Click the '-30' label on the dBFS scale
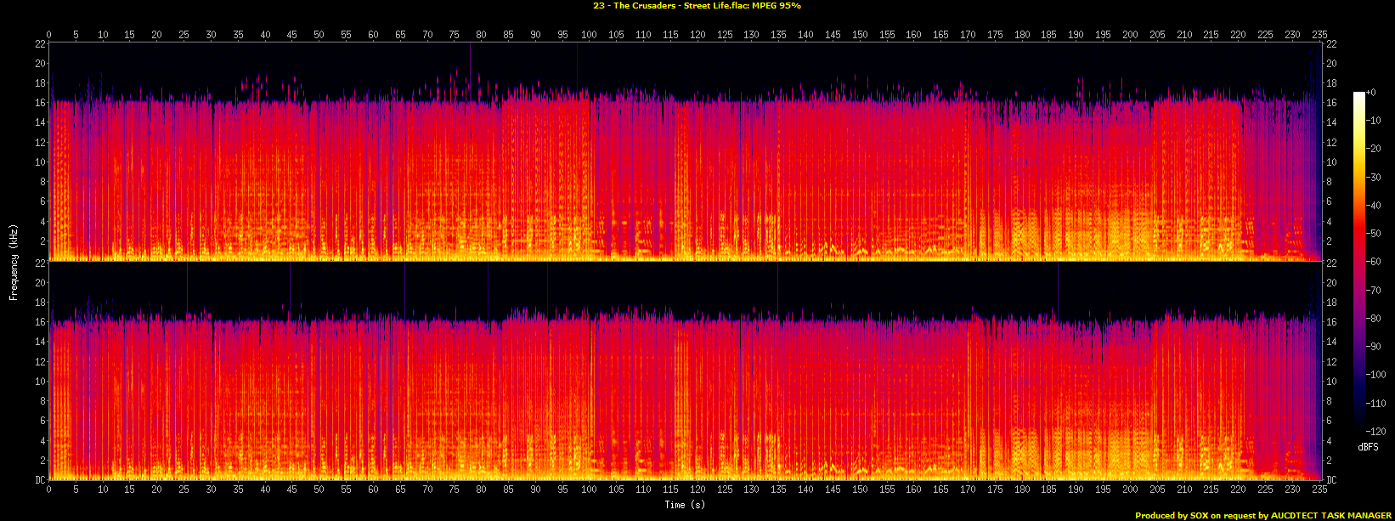 1374,177
